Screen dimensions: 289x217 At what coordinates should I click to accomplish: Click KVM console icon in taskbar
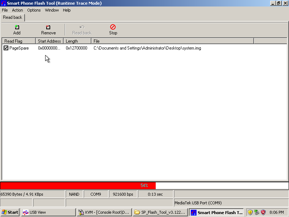(81, 212)
